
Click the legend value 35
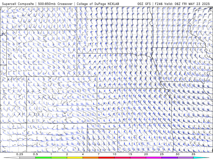193,154
